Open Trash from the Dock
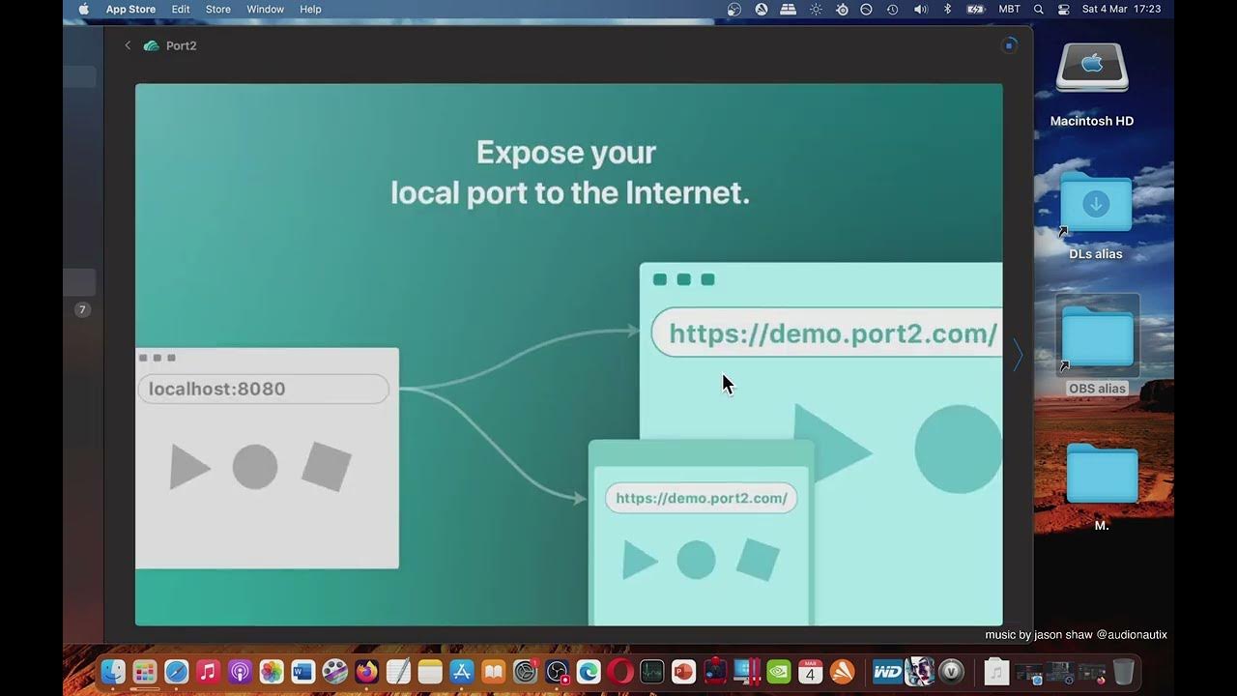 click(x=1123, y=671)
